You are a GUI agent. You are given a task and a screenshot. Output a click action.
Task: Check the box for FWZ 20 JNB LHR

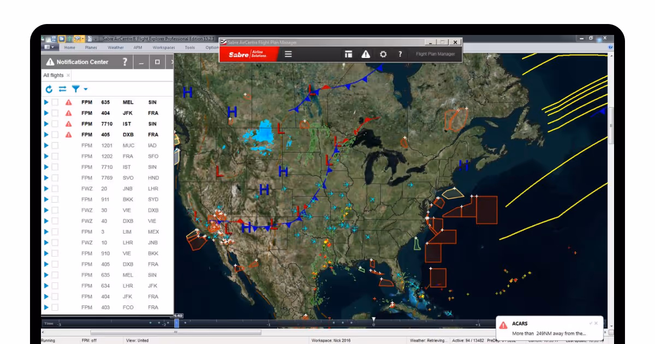point(55,188)
